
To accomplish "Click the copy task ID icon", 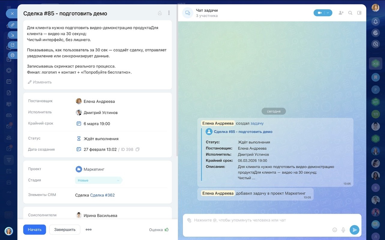I will [x=137, y=149].
